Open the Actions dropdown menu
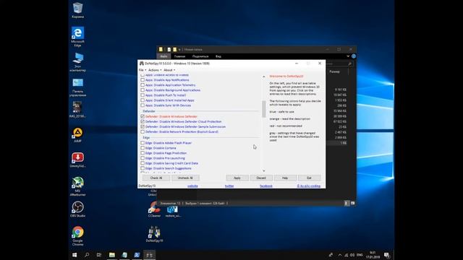463x260 pixels. [x=155, y=70]
